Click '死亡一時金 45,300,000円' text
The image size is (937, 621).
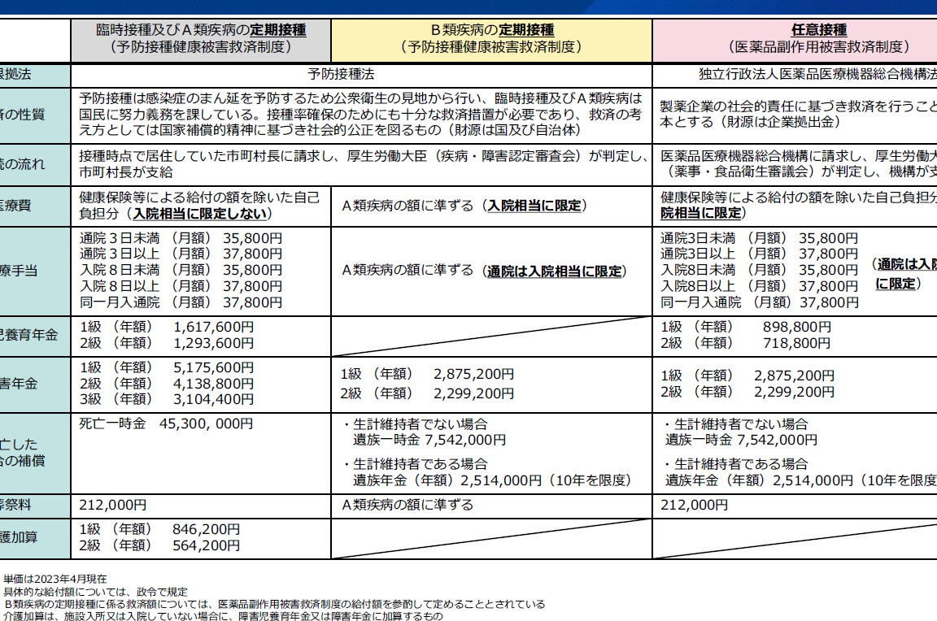point(166,423)
